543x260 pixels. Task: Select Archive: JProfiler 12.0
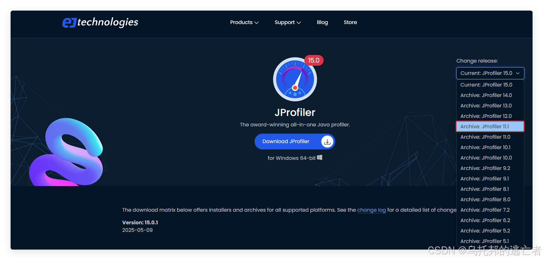click(490, 116)
